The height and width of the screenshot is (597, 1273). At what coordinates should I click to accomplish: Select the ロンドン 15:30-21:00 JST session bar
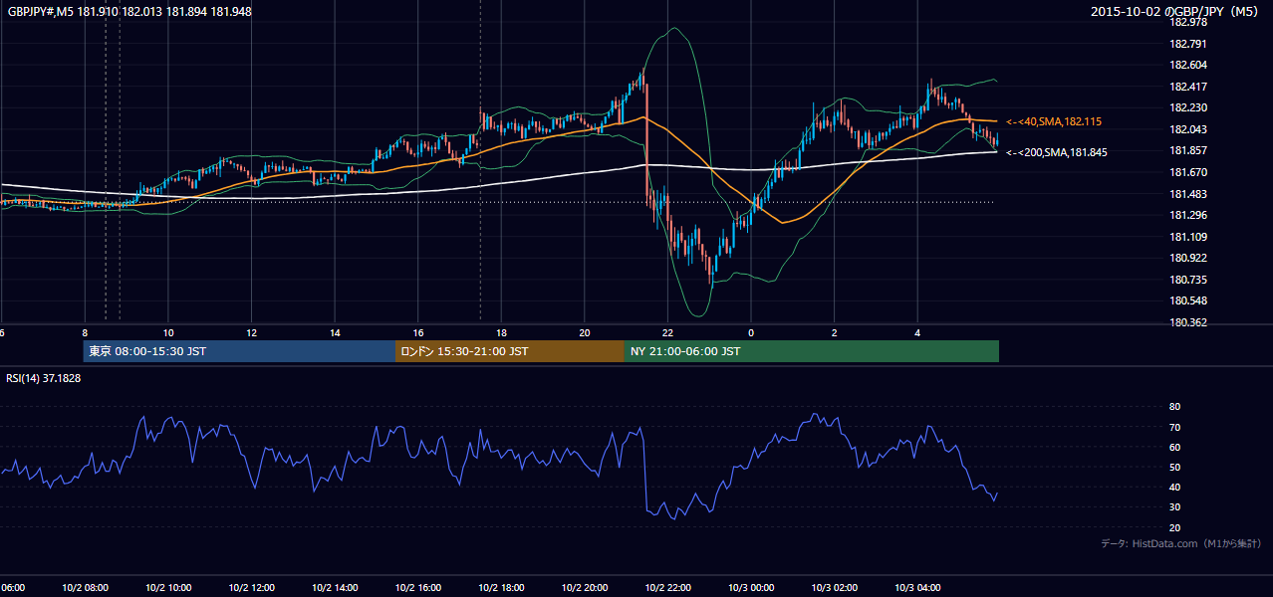(x=510, y=351)
